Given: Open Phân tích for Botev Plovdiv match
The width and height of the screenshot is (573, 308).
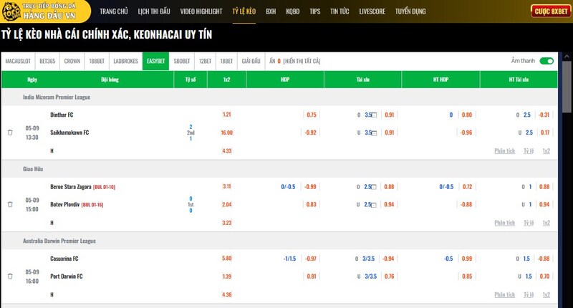Looking at the screenshot, I should (504, 223).
